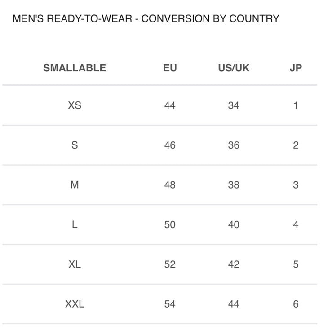This screenshot has width=332, height=334.
Task: Select the XL size label
Action: (75, 264)
